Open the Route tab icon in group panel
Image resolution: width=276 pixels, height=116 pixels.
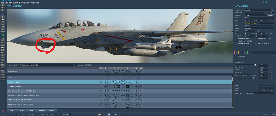coord(236,52)
